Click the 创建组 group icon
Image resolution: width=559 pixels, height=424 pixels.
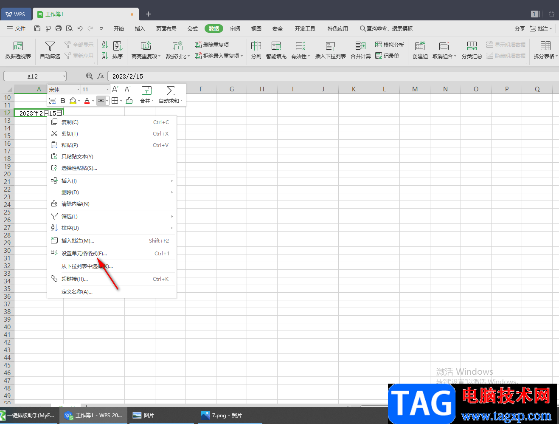(420, 45)
